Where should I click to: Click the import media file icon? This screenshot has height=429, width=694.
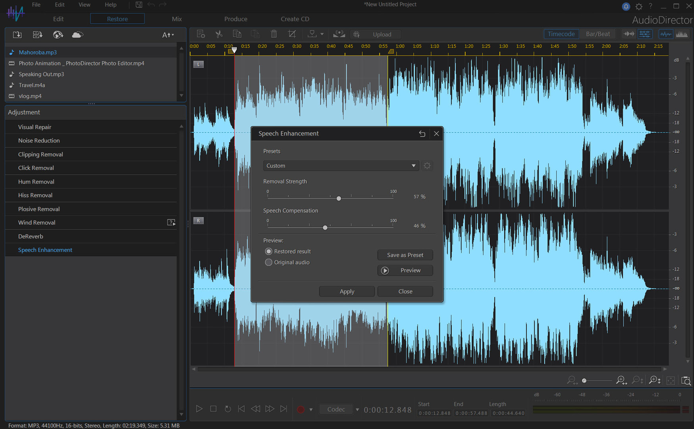point(17,35)
